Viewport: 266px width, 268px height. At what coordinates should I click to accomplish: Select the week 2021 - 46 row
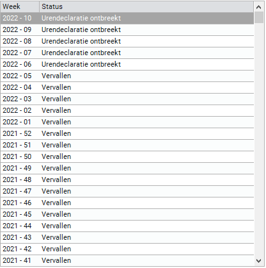coord(127,203)
